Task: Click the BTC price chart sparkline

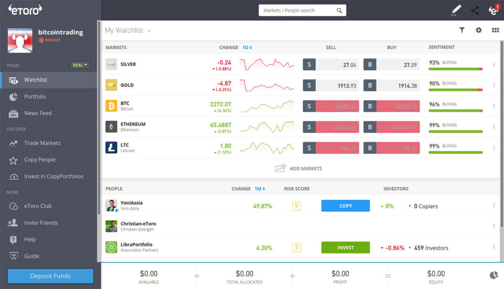Action: (x=267, y=106)
